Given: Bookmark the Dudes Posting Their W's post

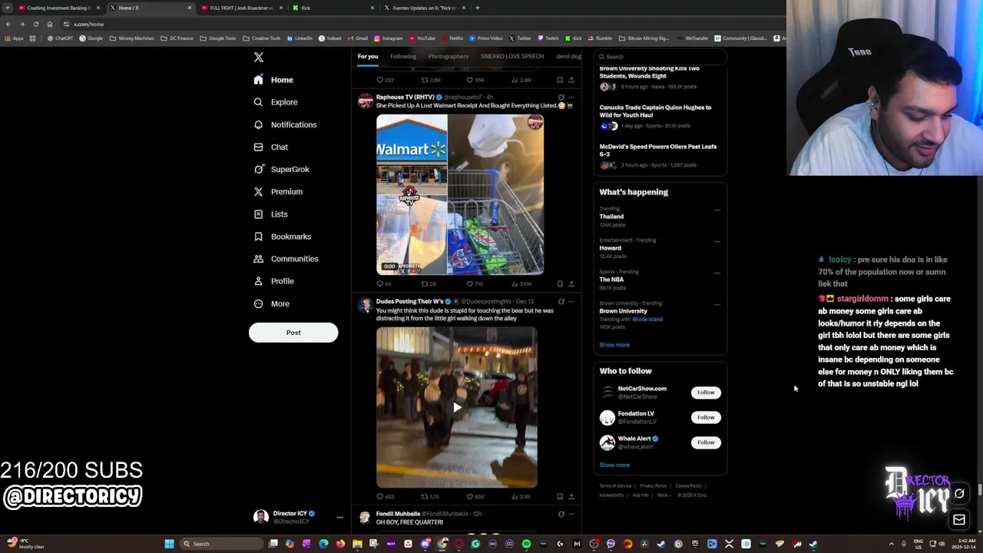Looking at the screenshot, I should [x=560, y=496].
